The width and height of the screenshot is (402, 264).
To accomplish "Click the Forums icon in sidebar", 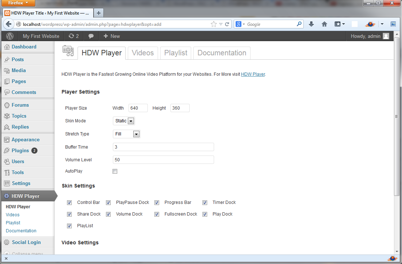I will pyautogui.click(x=7, y=105).
